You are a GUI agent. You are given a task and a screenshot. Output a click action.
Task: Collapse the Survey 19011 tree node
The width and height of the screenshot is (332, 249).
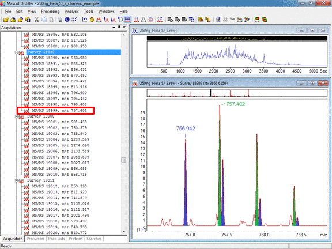click(16, 180)
